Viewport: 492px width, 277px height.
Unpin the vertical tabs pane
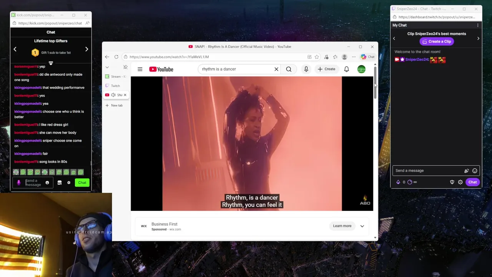coord(125,67)
